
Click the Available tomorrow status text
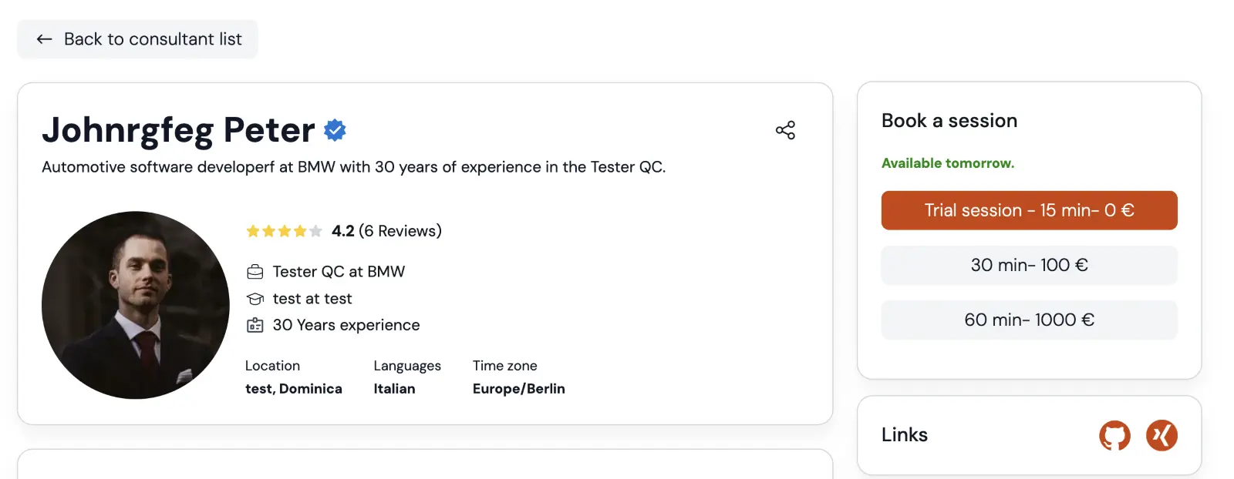click(x=948, y=163)
